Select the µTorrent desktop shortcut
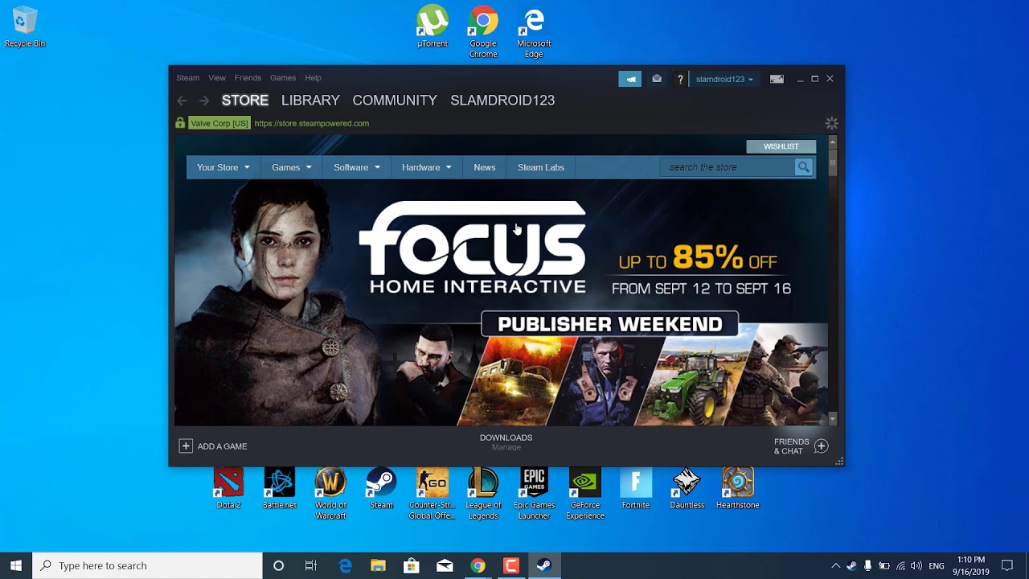 [433, 27]
